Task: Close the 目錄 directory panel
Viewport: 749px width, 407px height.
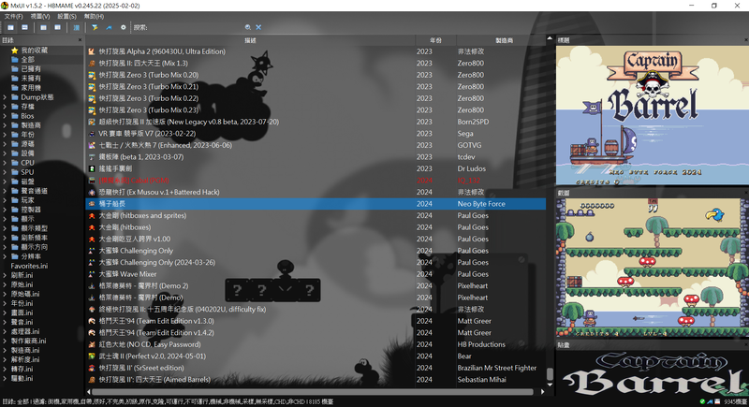Action: coord(80,40)
